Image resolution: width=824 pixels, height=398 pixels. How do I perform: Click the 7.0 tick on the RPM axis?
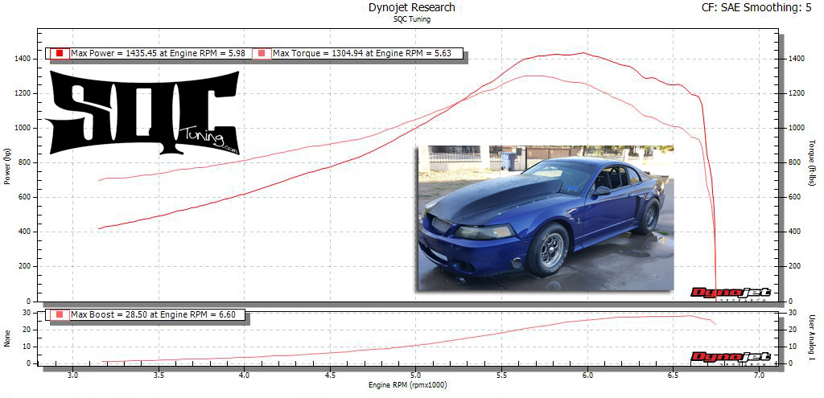click(x=759, y=376)
